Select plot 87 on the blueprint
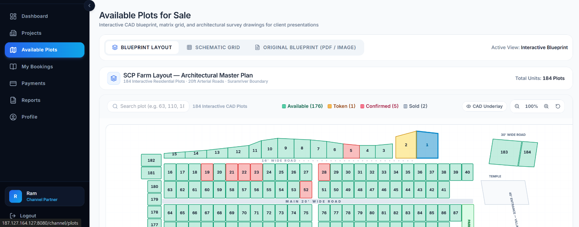This screenshot has width=579, height=227. coord(456,213)
